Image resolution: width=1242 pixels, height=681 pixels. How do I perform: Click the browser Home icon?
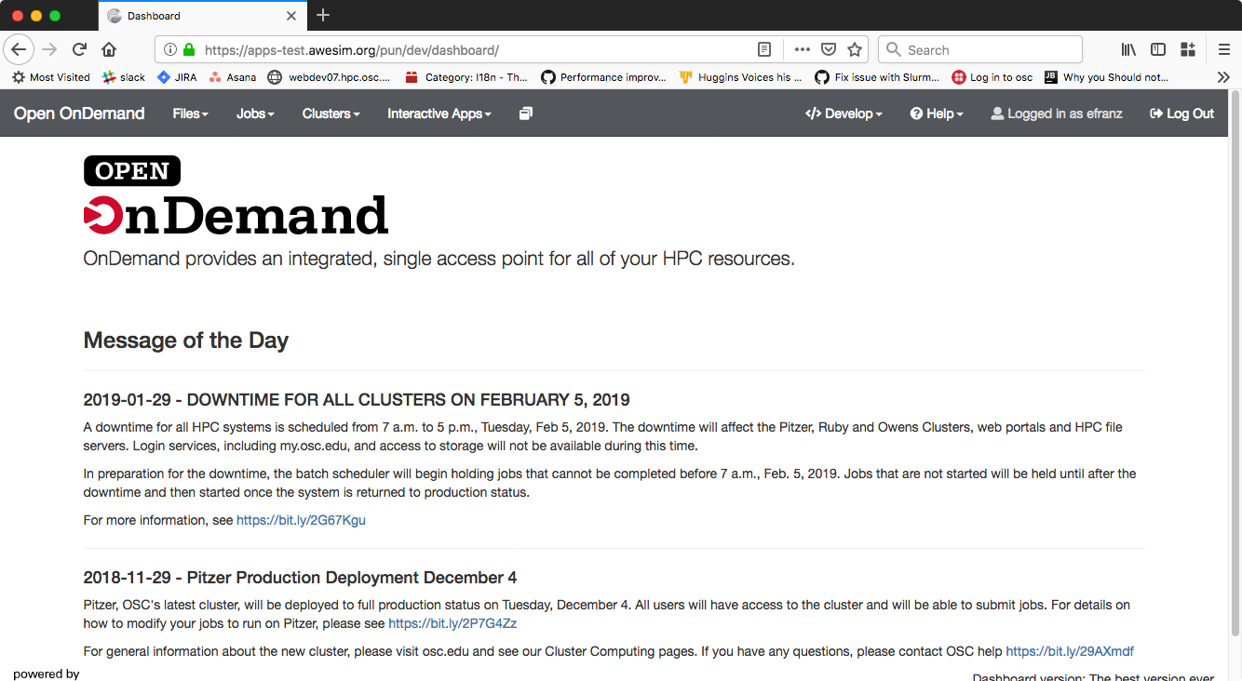point(109,50)
